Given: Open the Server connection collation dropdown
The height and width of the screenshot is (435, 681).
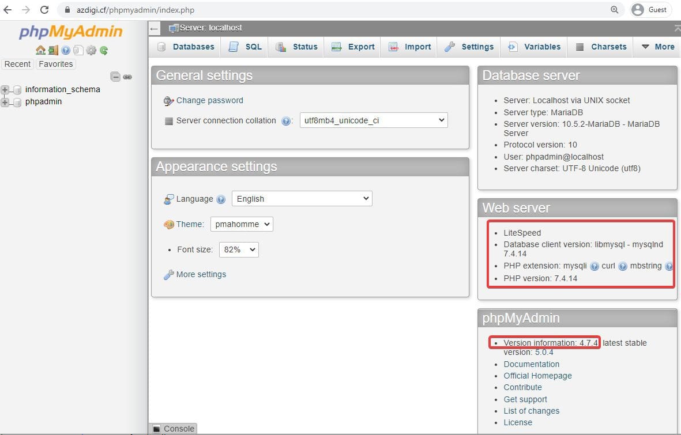Looking at the screenshot, I should coord(373,120).
